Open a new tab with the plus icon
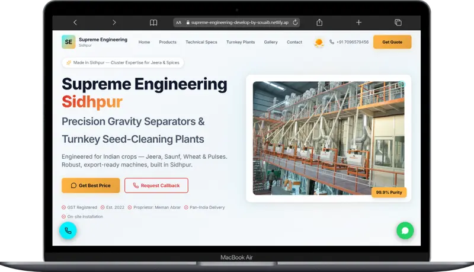Screen dimensions: 474x272 pyautogui.click(x=359, y=23)
